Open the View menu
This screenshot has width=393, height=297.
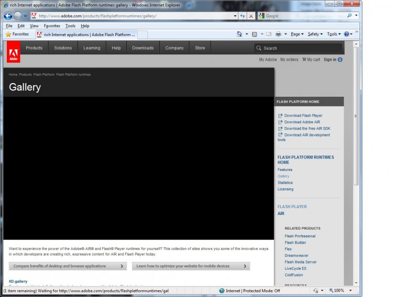pyautogui.click(x=34, y=26)
